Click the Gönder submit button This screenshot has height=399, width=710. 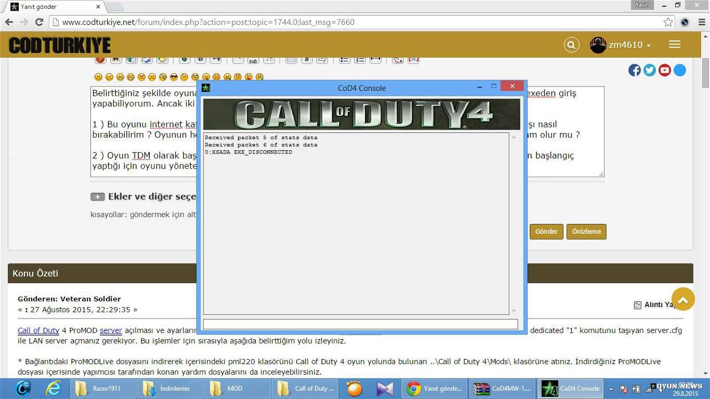point(546,232)
